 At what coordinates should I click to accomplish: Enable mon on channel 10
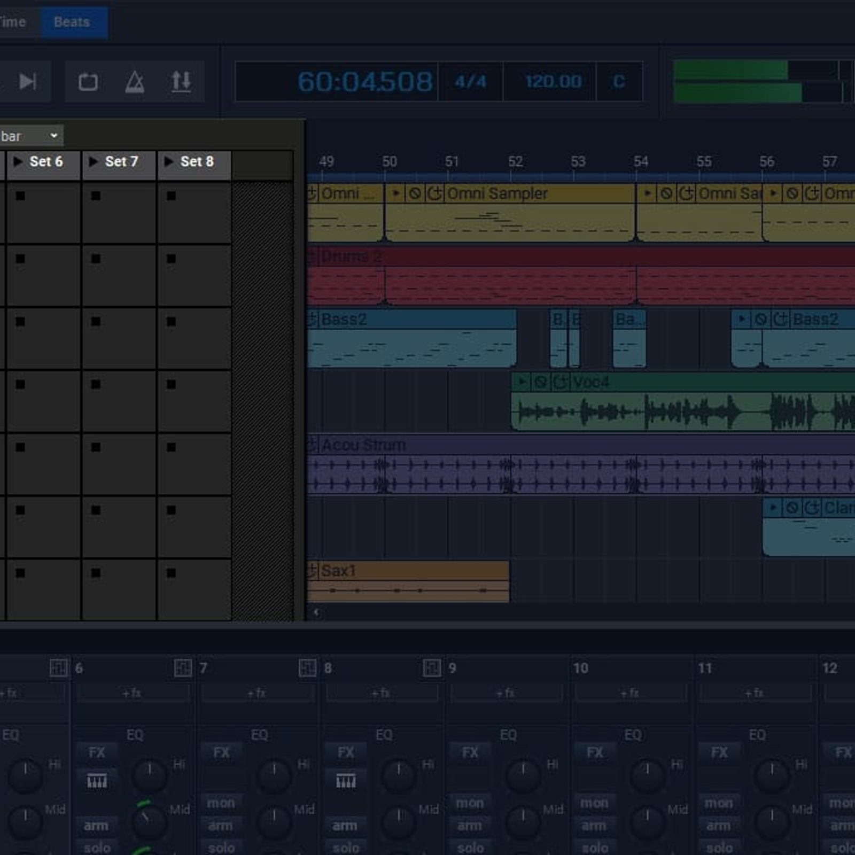point(595,803)
